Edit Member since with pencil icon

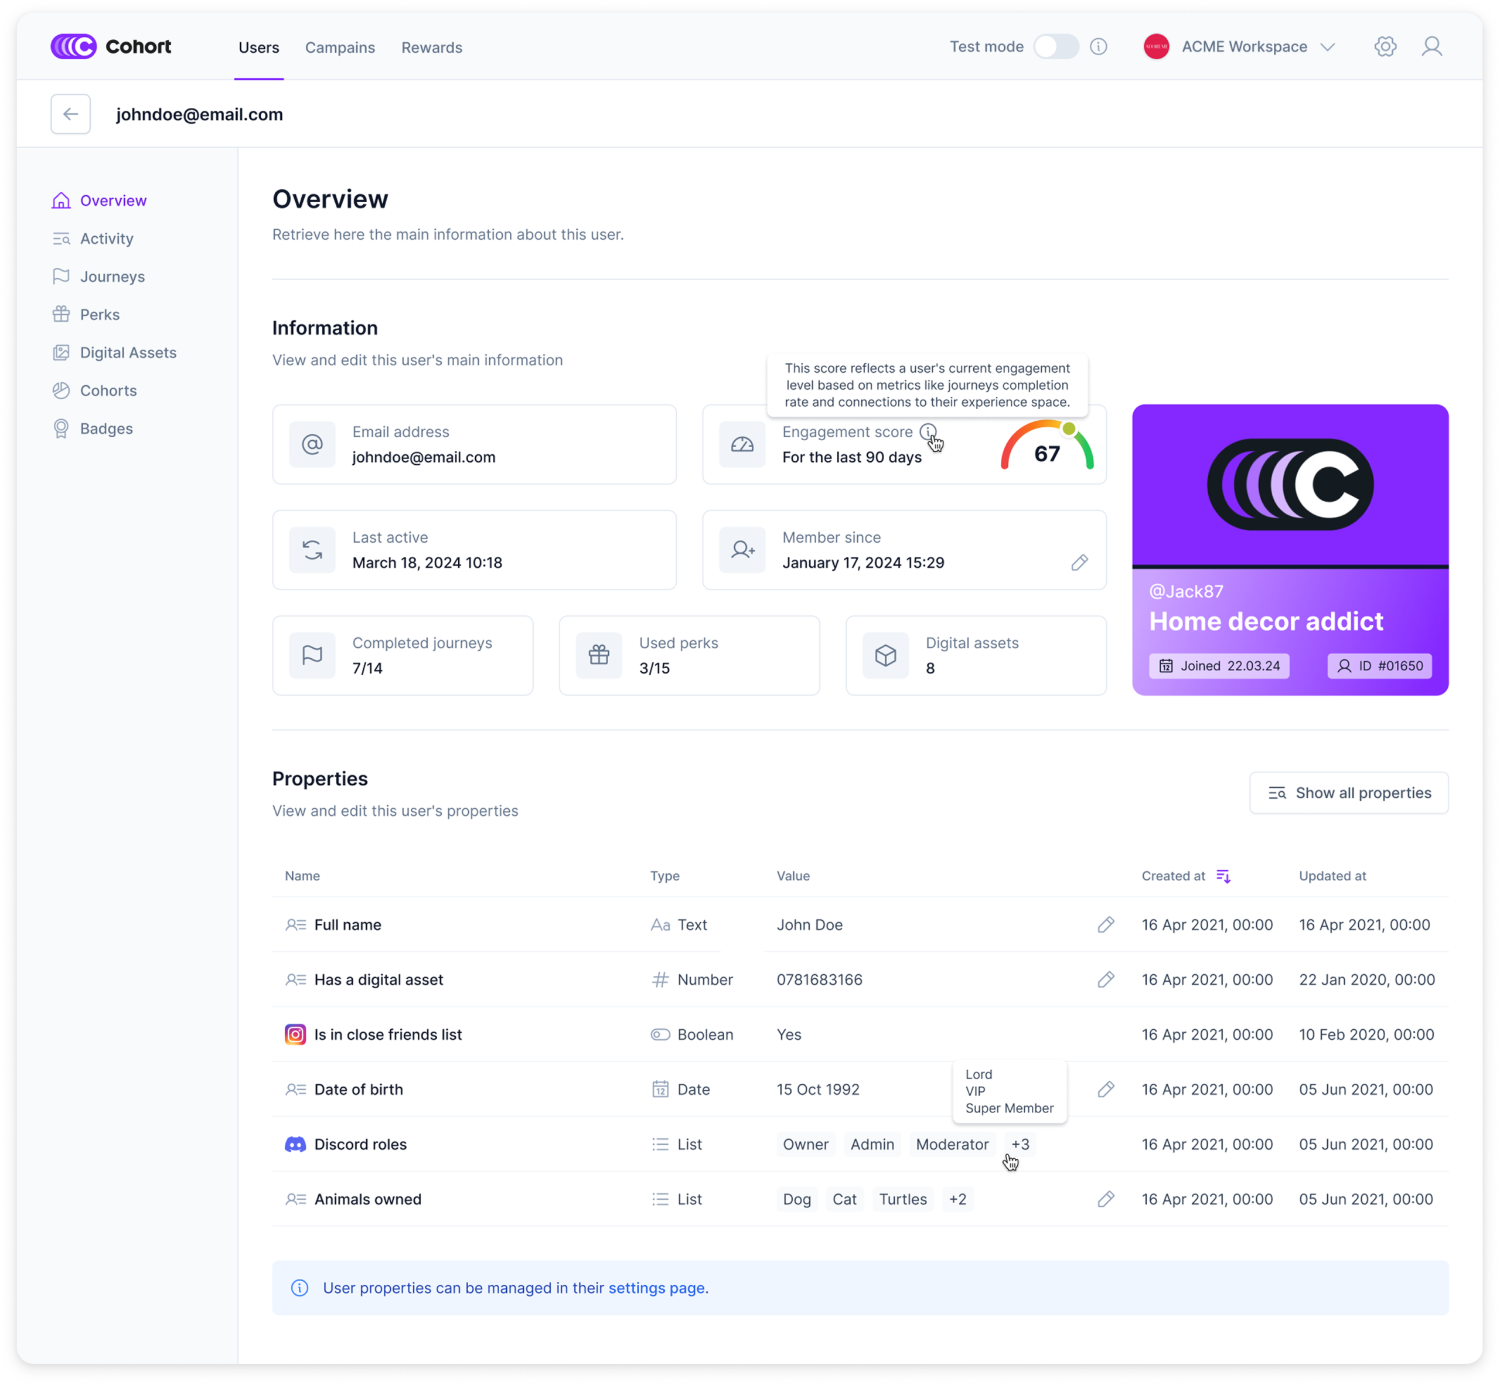pos(1079,562)
